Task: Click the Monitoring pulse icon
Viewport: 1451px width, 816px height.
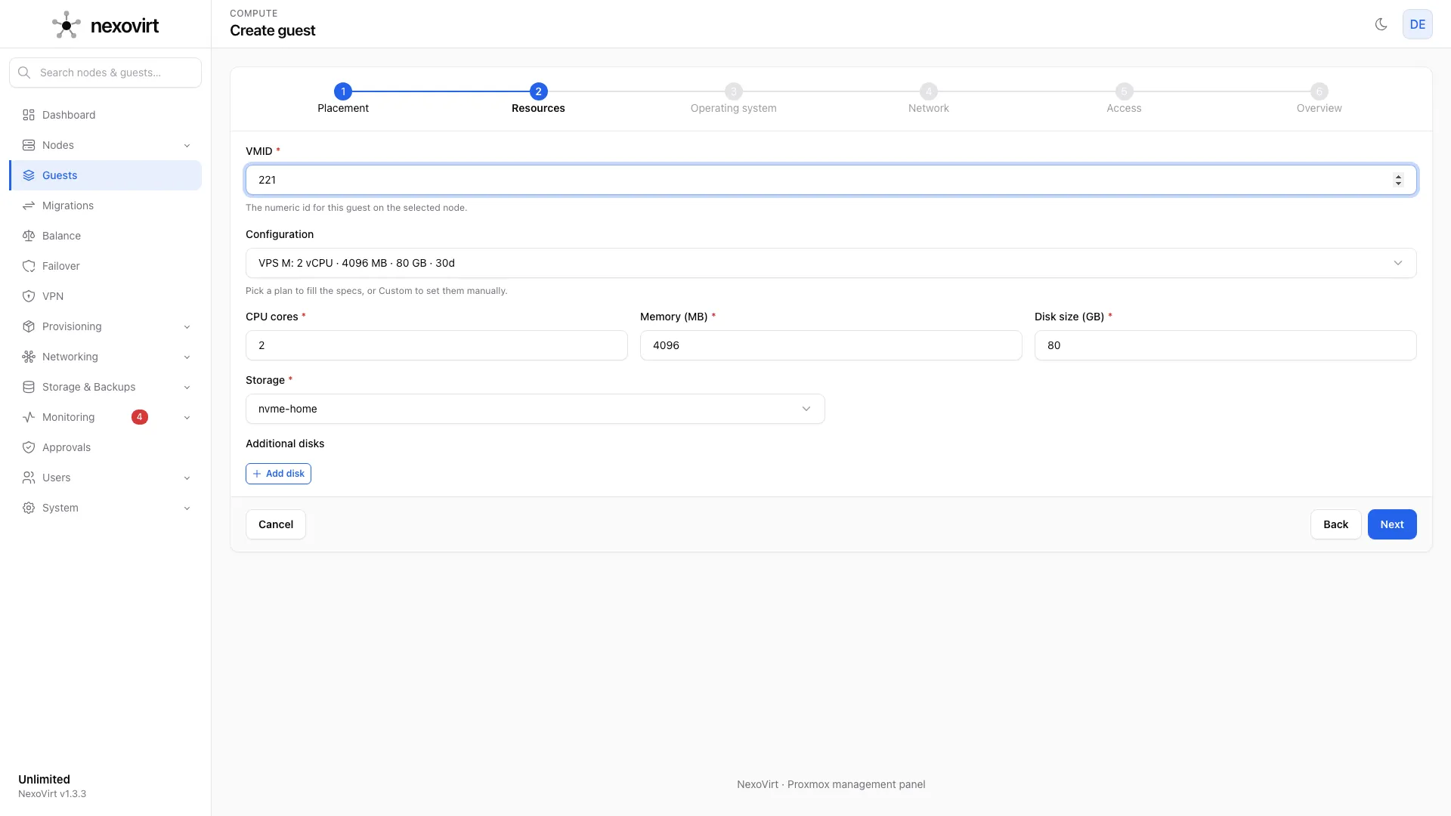Action: pyautogui.click(x=29, y=417)
